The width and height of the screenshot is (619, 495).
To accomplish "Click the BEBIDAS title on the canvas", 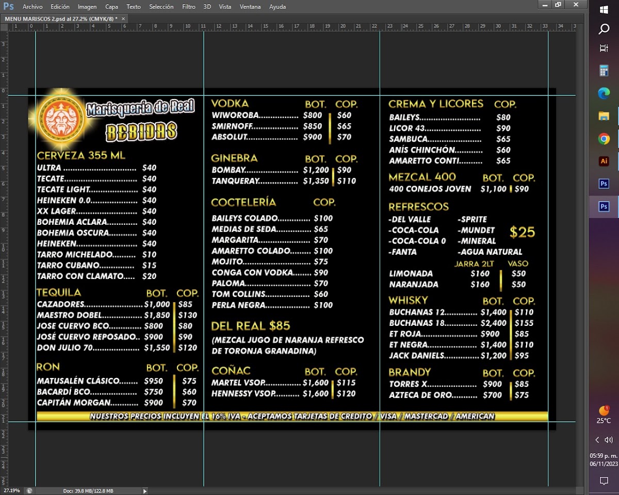I will point(141,133).
